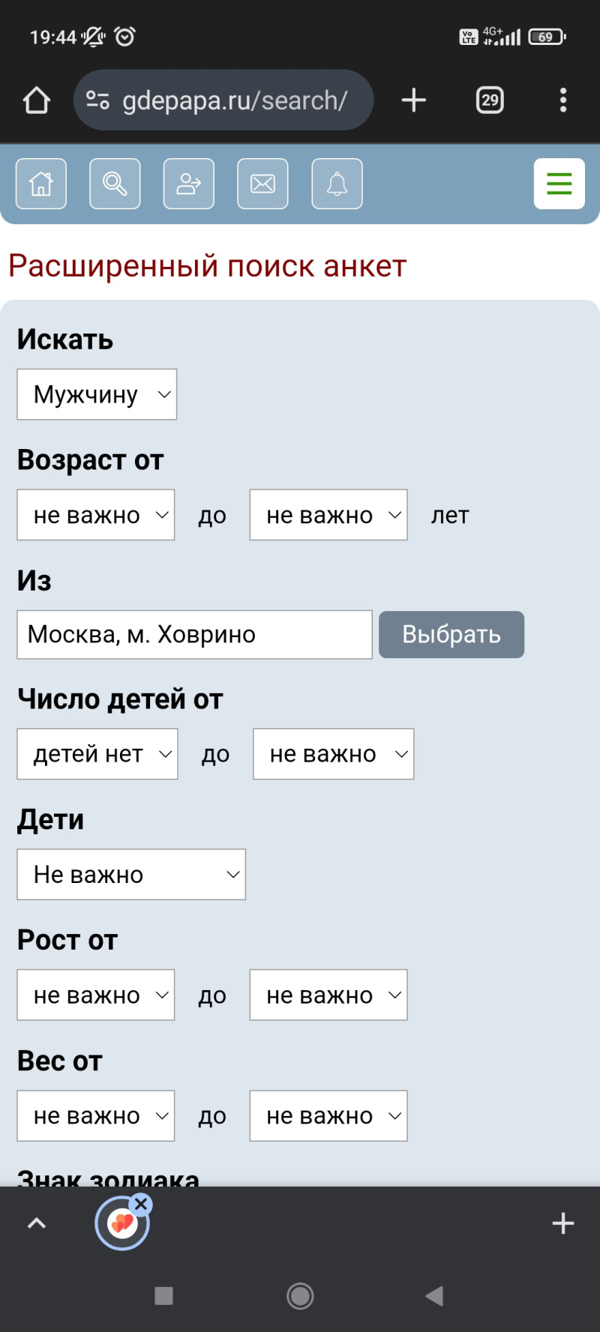Open the Рост от minimum height dropdown
Viewport: 600px width, 1332px height.
pyautogui.click(x=96, y=995)
